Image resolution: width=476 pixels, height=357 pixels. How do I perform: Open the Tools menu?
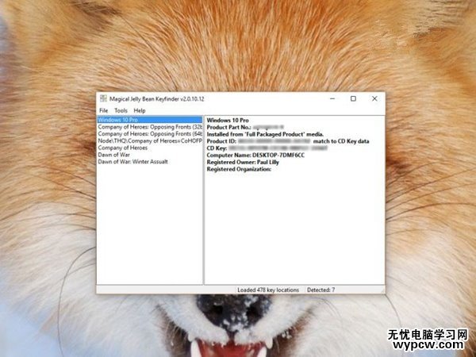[x=121, y=110]
